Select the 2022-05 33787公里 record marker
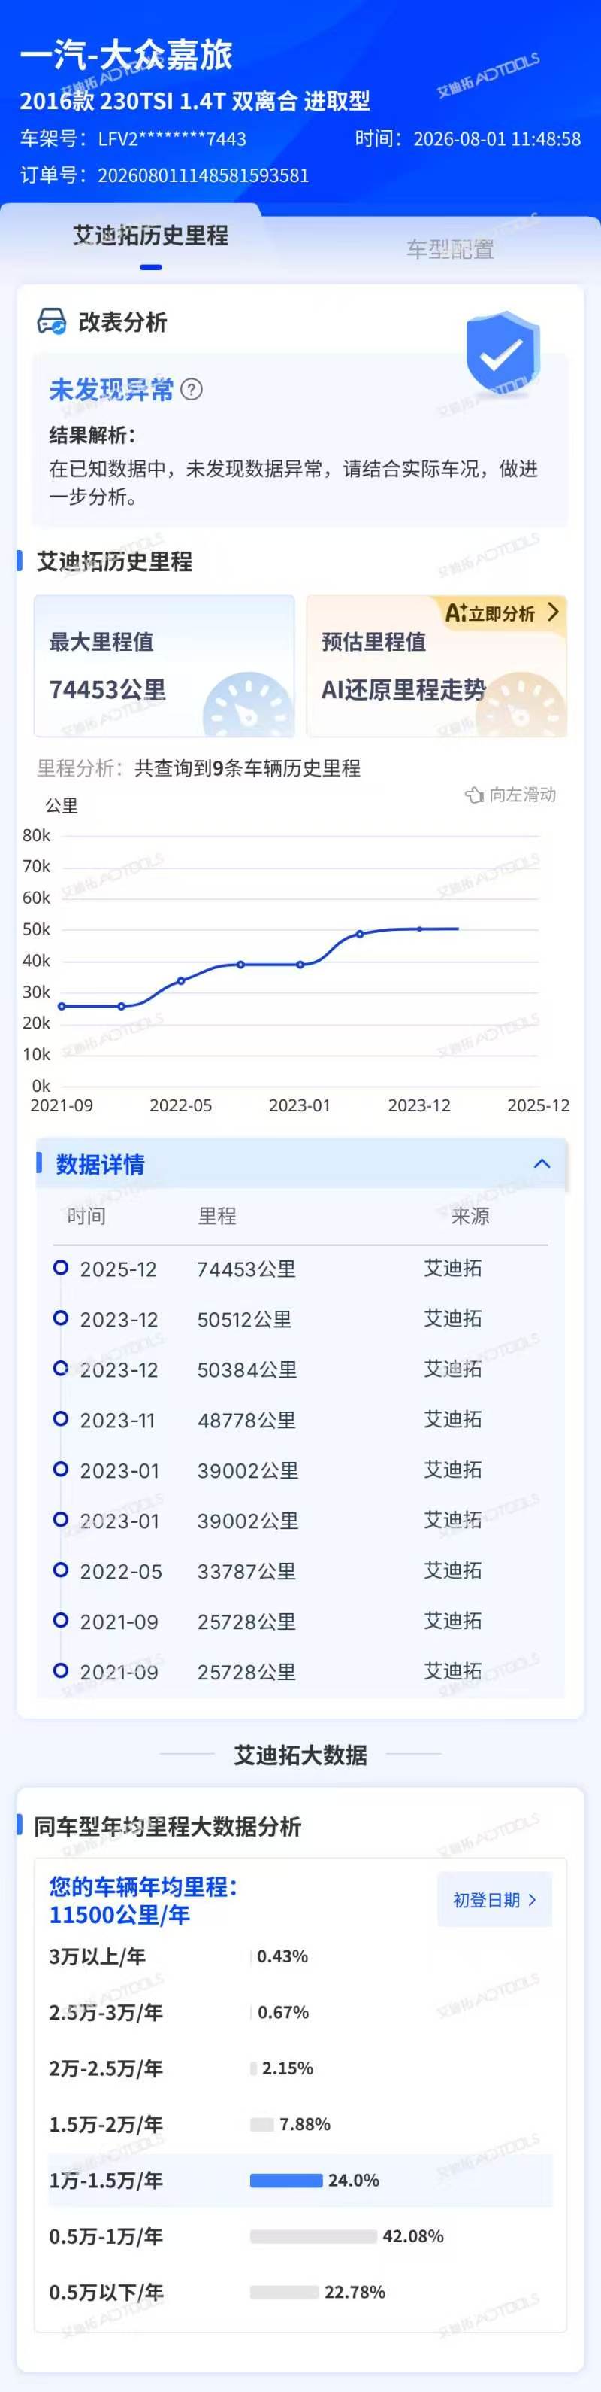 (60, 1570)
